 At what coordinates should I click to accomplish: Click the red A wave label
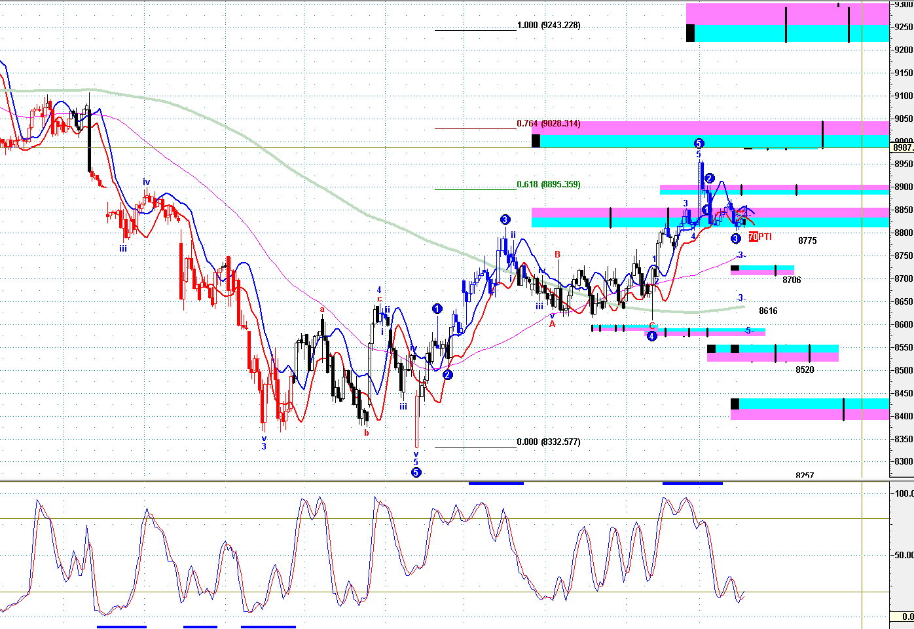click(x=552, y=324)
